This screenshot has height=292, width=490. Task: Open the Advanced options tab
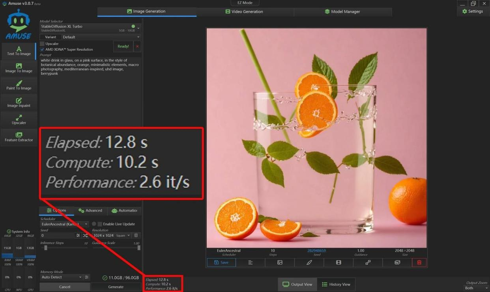[90, 210]
